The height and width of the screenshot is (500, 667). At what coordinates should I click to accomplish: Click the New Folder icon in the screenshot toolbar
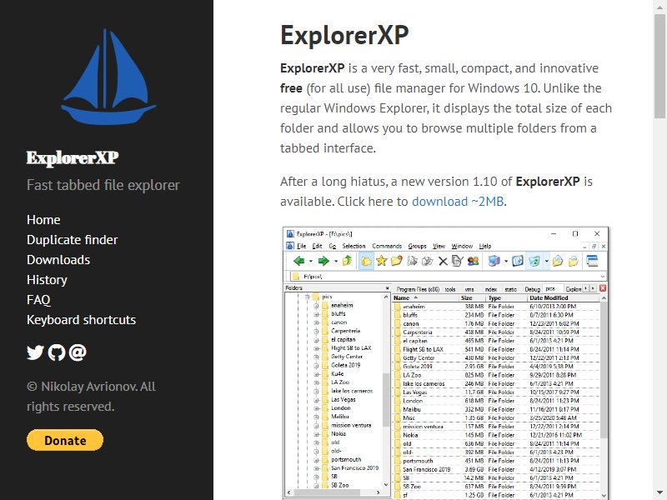click(397, 261)
